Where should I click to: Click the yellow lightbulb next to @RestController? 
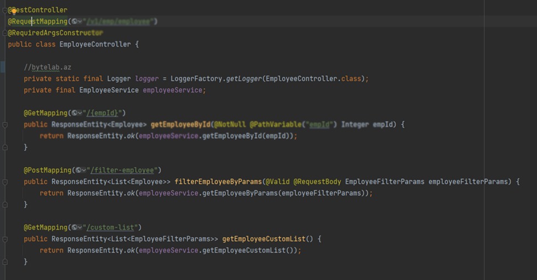tap(14, 10)
